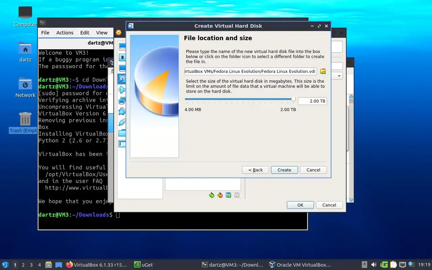Select the User Interface icon in settings sidebar
Screen dimensions: 432x270
[122, 144]
